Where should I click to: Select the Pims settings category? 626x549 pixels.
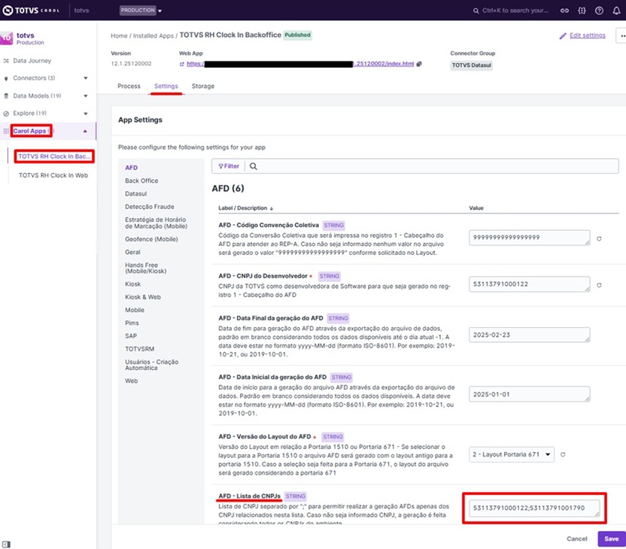pyautogui.click(x=132, y=323)
